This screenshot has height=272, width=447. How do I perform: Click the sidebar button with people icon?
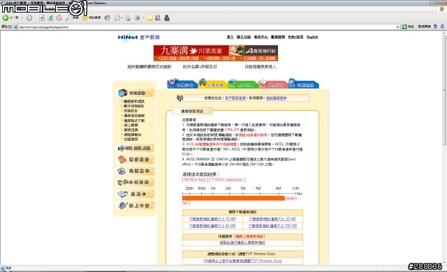pos(135,182)
